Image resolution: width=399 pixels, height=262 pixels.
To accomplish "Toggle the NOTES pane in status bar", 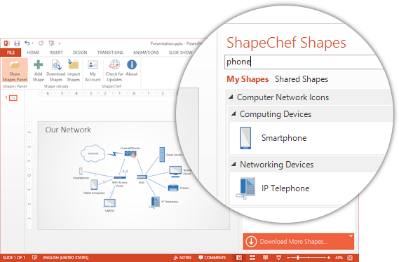I will point(182,258).
